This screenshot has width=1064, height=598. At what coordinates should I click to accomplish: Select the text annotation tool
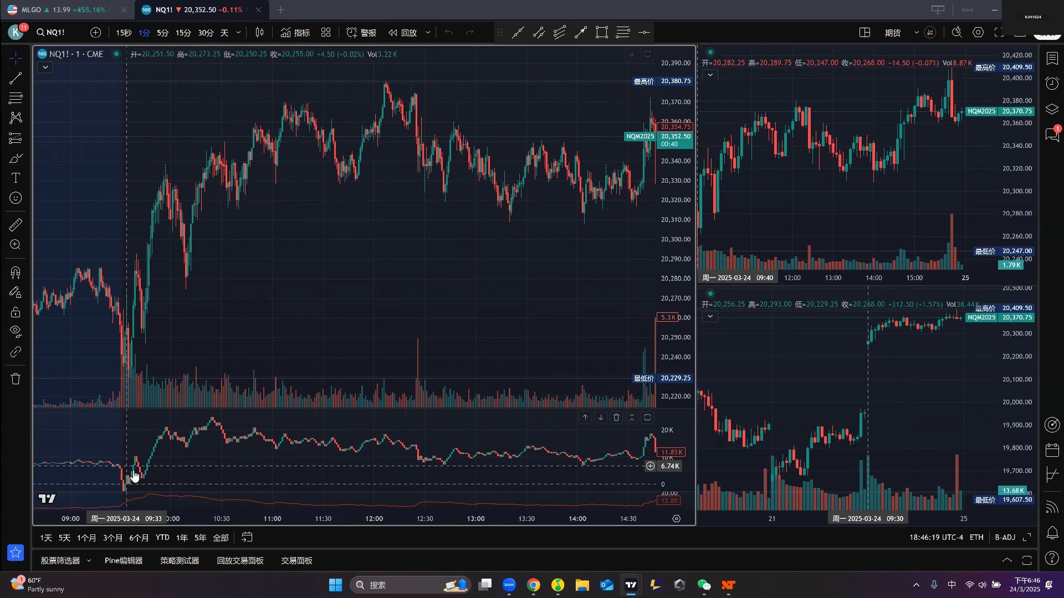pos(16,178)
